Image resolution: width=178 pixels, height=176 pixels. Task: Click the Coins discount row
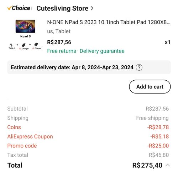pos(88,127)
